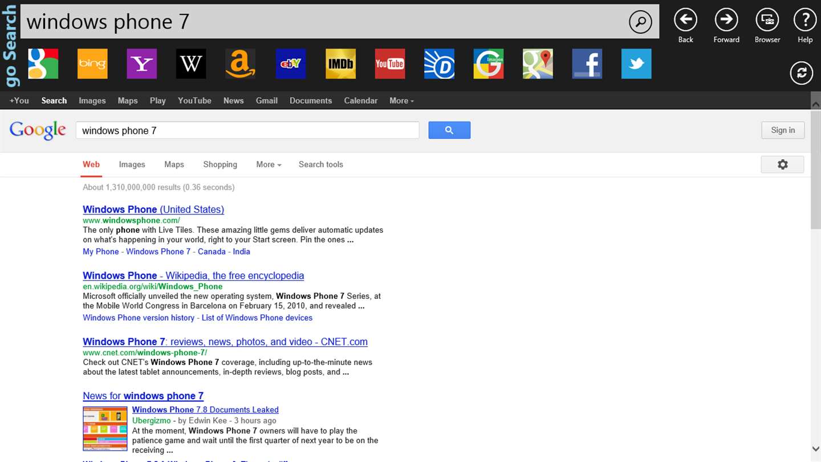This screenshot has height=462, width=821.
Task: Switch to the YouTube search icon
Action: [x=389, y=64]
